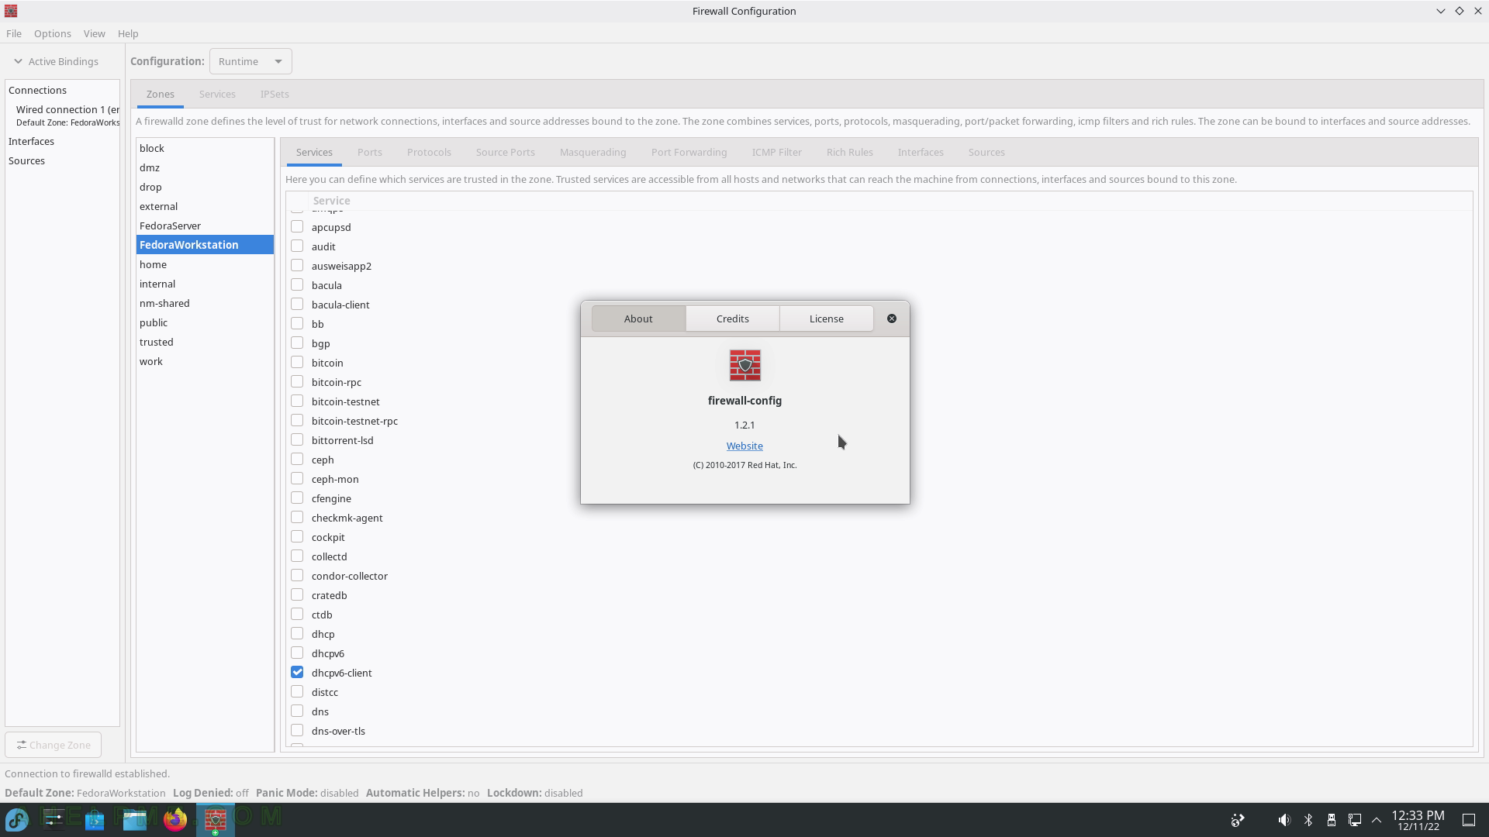Open the File menu
Screen dimensions: 1489x837
pos(14,33)
